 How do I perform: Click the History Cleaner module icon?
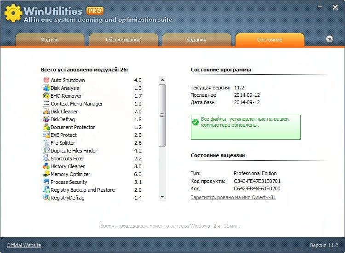pos(46,166)
